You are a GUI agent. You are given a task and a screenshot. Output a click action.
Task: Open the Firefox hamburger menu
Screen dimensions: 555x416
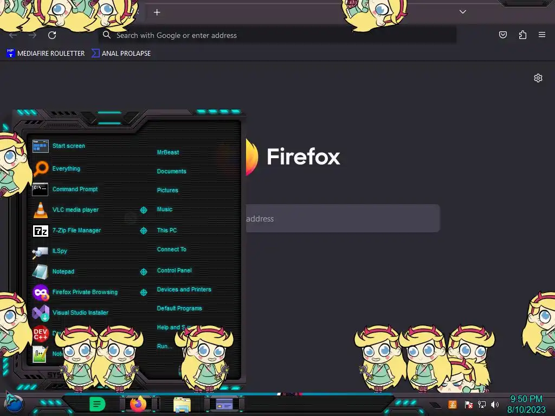(542, 35)
